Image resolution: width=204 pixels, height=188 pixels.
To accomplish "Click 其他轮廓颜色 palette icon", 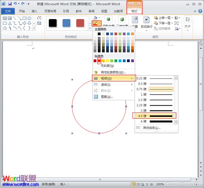I will [x=96, y=72].
